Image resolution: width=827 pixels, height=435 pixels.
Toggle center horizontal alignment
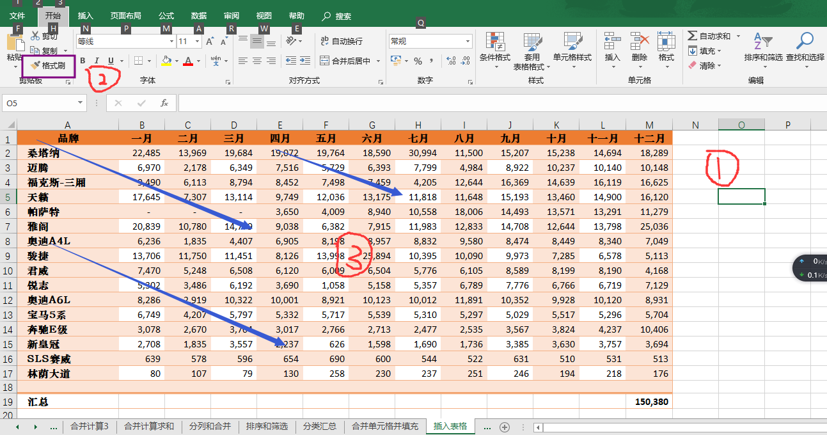(x=257, y=61)
